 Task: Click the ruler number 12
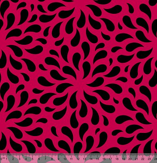point(78,159)
